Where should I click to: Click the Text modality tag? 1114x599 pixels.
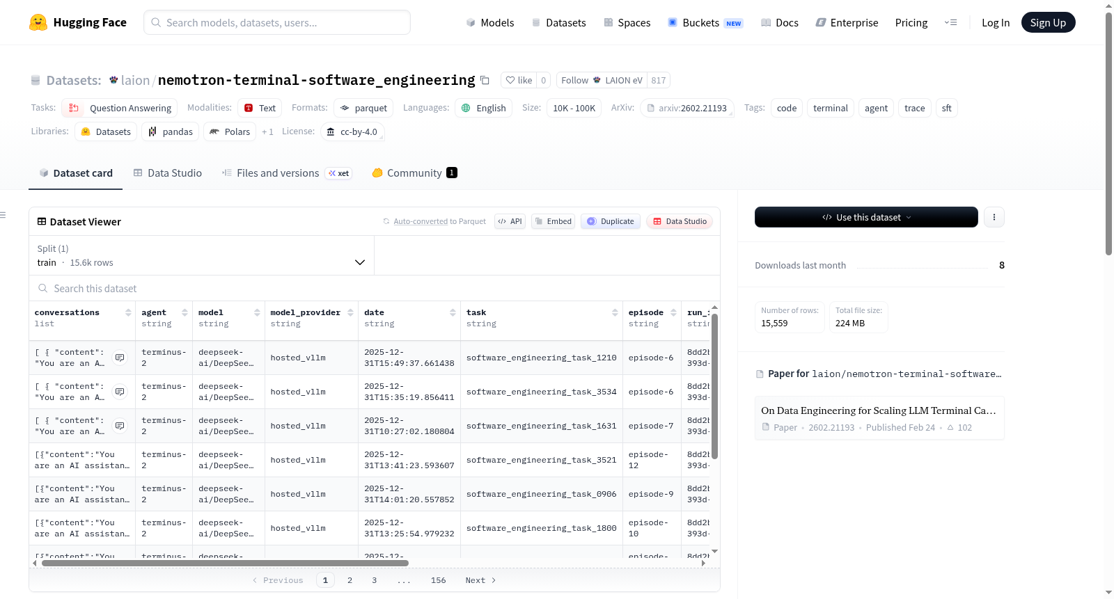click(260, 108)
